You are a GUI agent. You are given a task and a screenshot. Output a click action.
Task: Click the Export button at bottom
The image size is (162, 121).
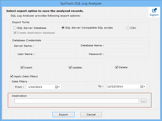click(x=63, y=115)
